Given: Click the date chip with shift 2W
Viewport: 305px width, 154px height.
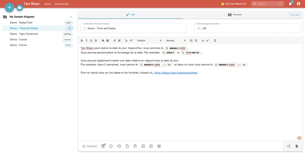Looking at the screenshot, I should (155, 65).
